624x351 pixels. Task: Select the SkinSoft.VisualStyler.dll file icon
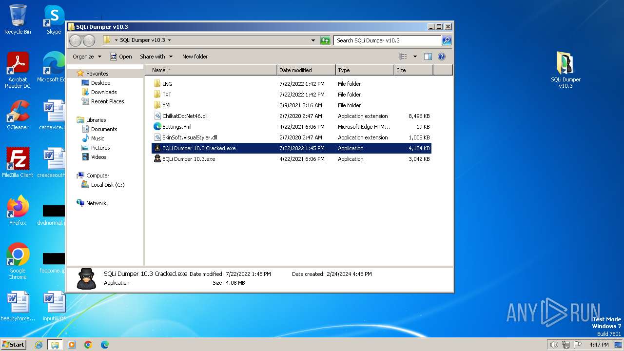click(157, 137)
